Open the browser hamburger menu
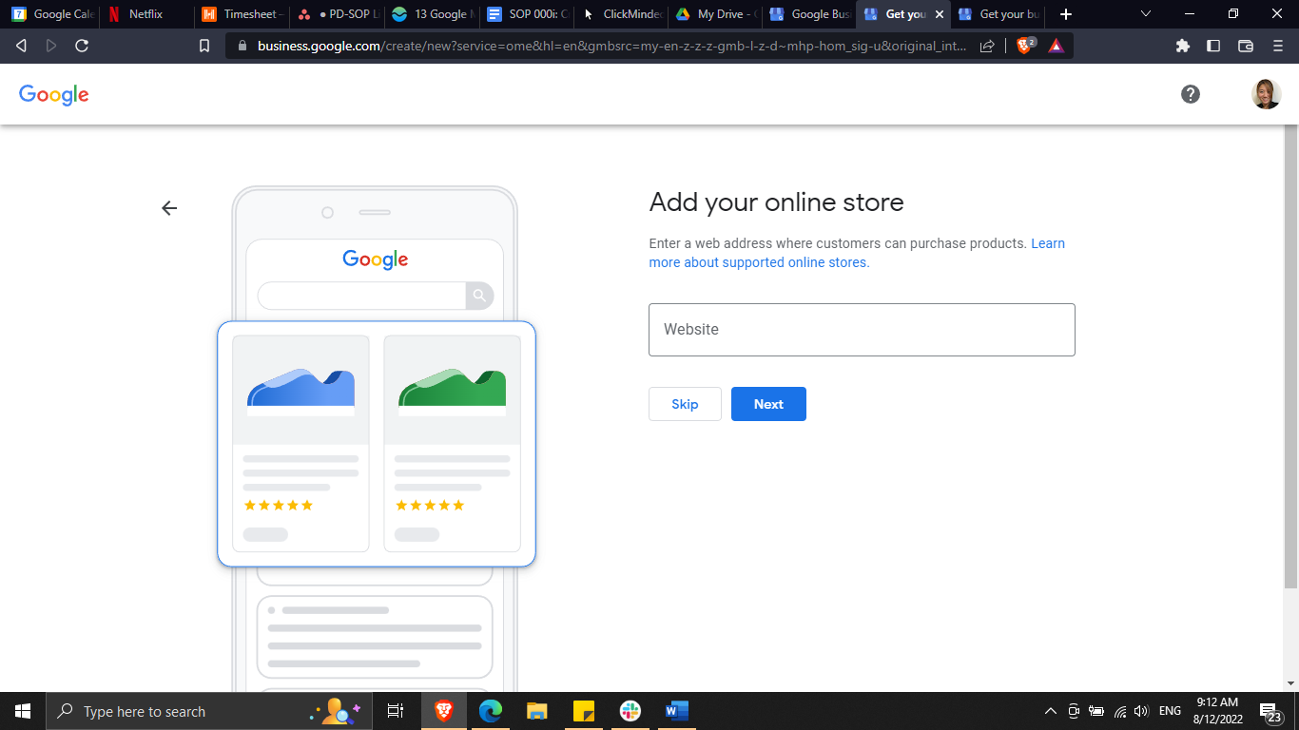Image resolution: width=1299 pixels, height=730 pixels. [x=1277, y=46]
